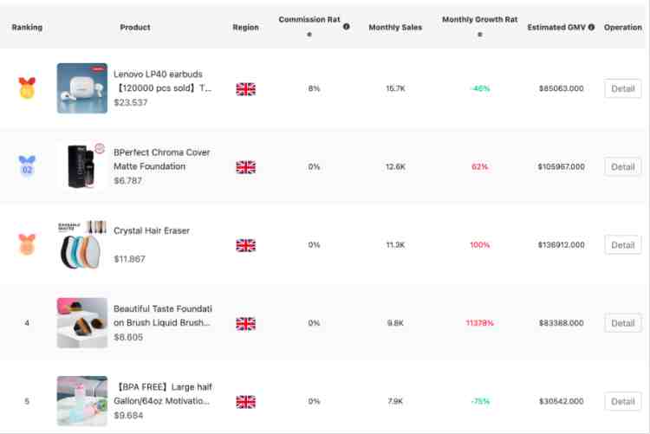Screen dimensions: 650x434
Task: Open Beautiful Taste Foundation Brush title link
Action: click(163, 315)
